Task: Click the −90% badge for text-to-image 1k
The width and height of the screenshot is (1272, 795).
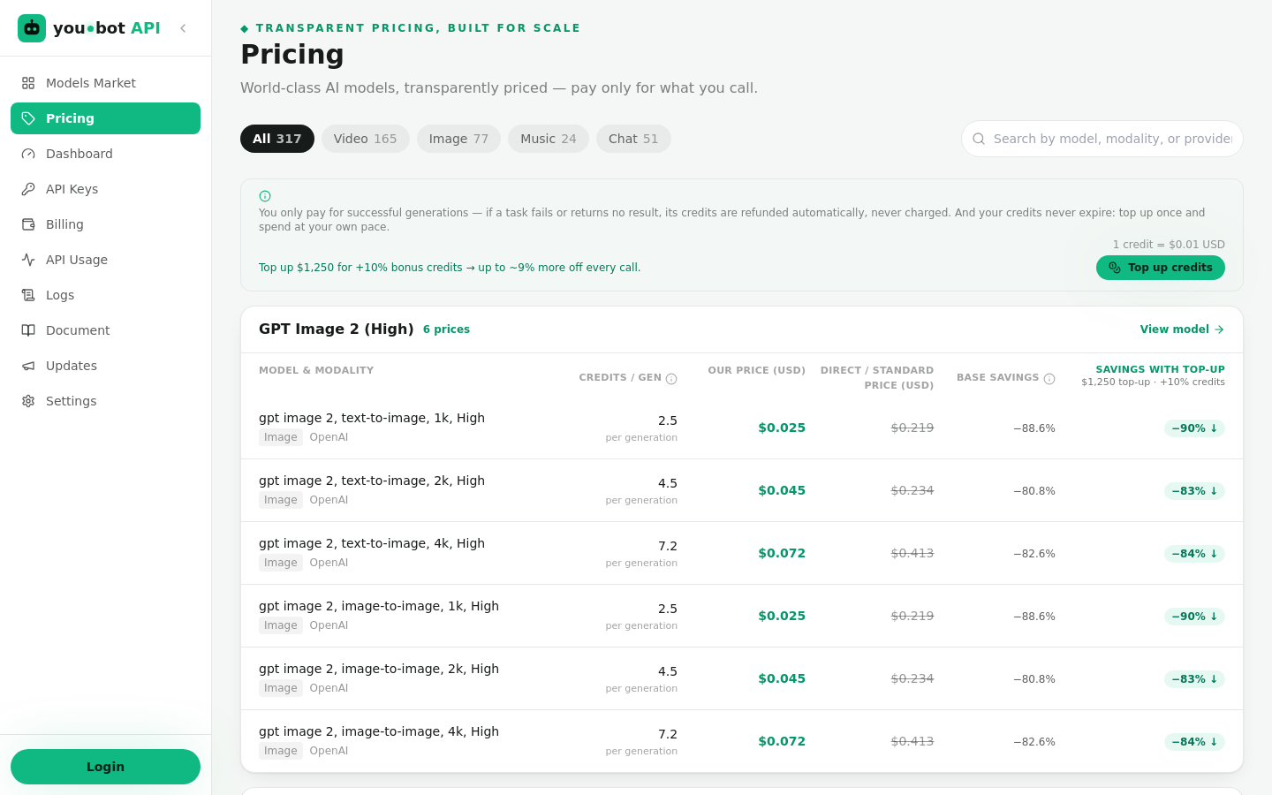Action: tap(1194, 428)
